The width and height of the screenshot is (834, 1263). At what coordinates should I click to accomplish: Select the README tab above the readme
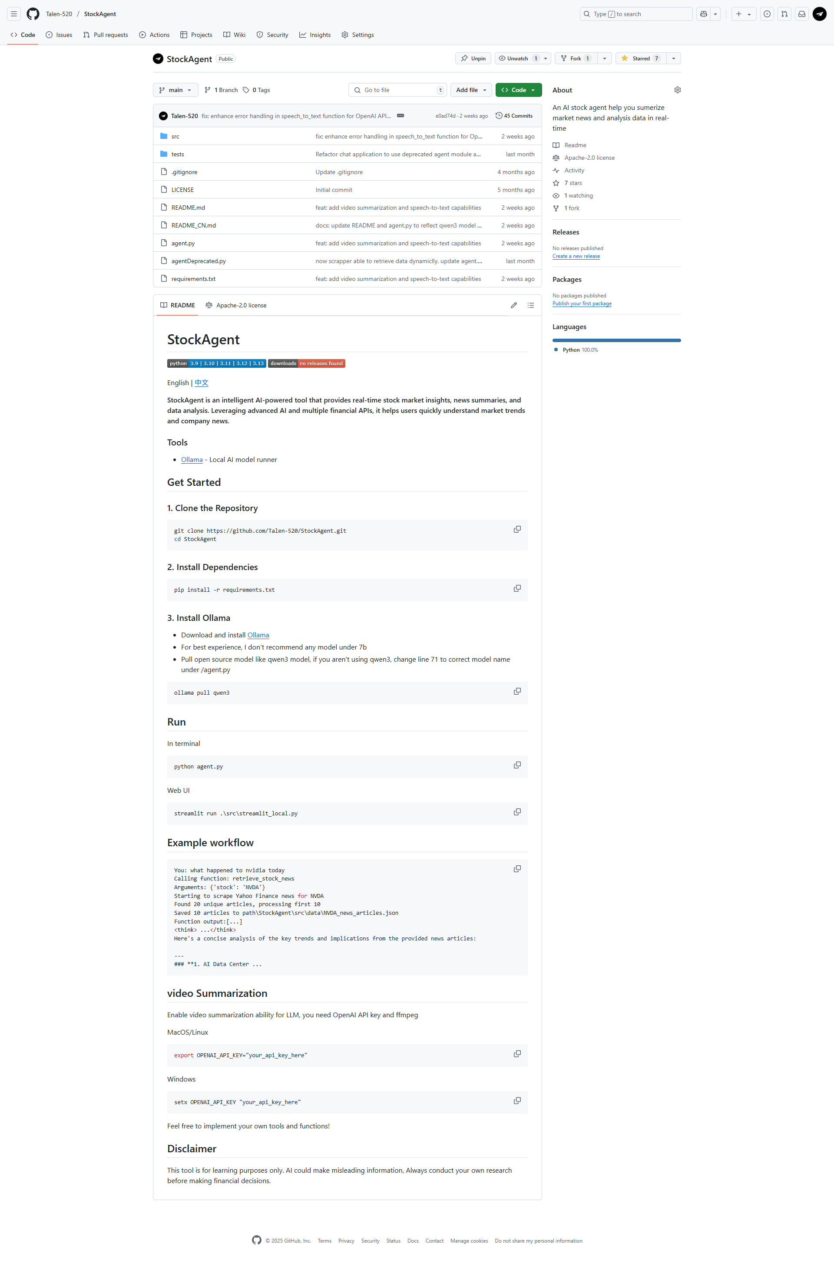point(178,305)
